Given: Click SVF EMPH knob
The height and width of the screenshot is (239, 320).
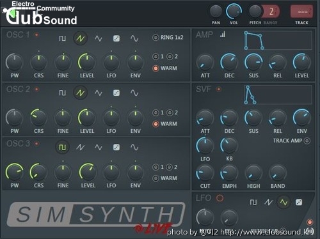Looking at the screenshot, I should click(x=229, y=173).
